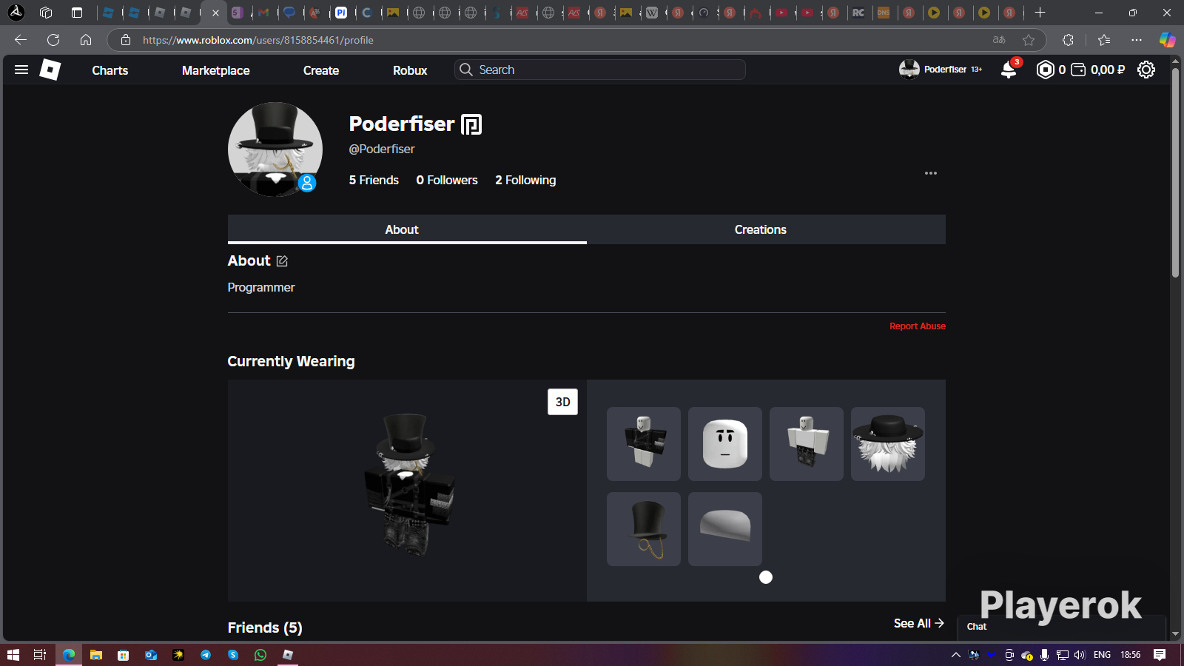
Task: View site information lock icon
Action: [126, 40]
